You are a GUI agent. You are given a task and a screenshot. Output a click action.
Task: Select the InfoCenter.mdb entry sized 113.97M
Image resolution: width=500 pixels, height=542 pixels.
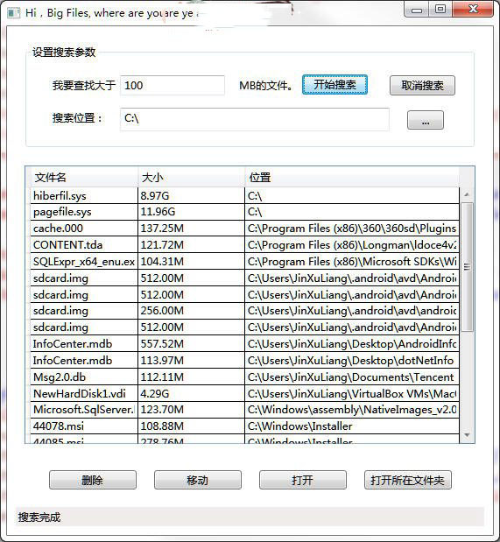(x=84, y=361)
